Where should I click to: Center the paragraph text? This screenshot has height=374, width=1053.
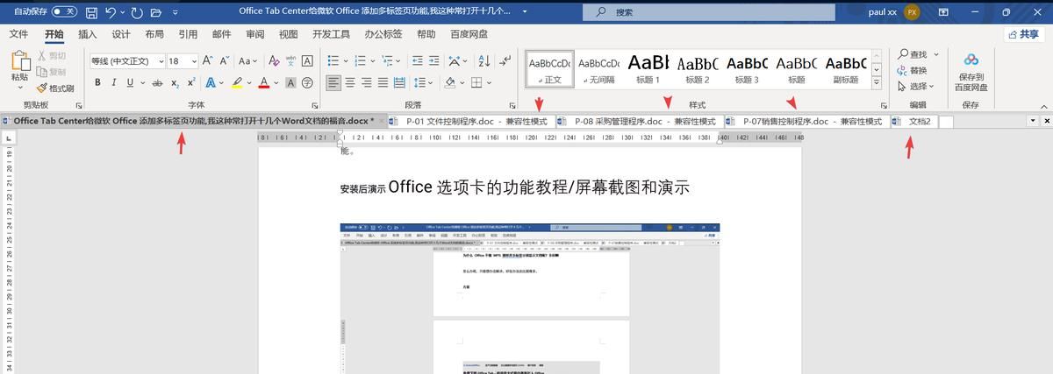coord(351,82)
